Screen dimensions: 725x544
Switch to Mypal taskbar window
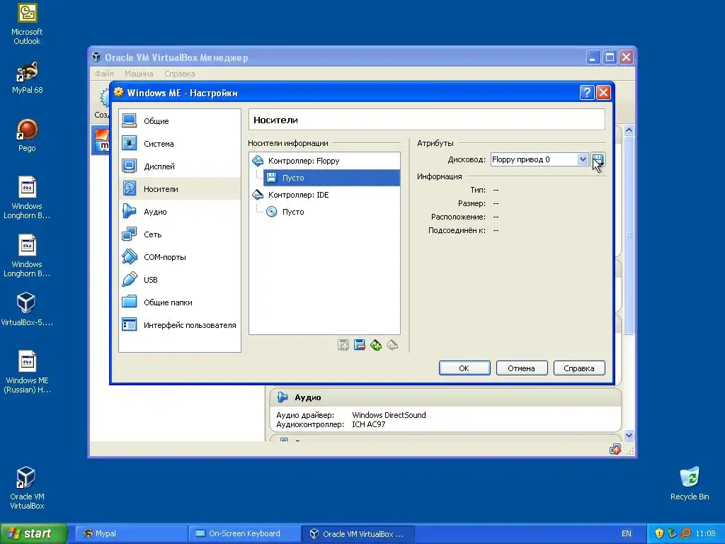click(130, 533)
